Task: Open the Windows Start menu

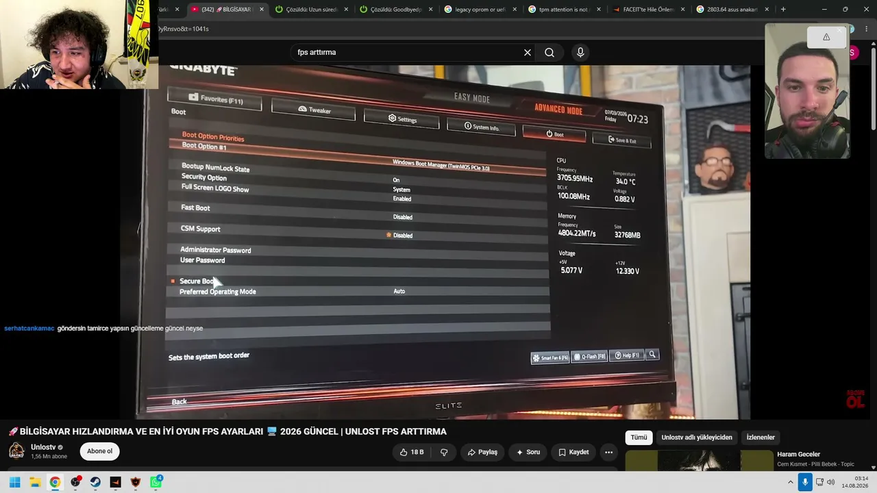Action: pyautogui.click(x=14, y=482)
